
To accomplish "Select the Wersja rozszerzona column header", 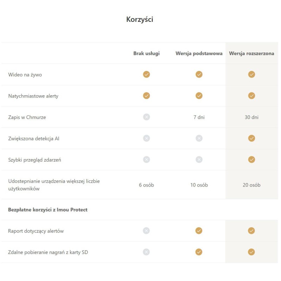I will click(251, 53).
